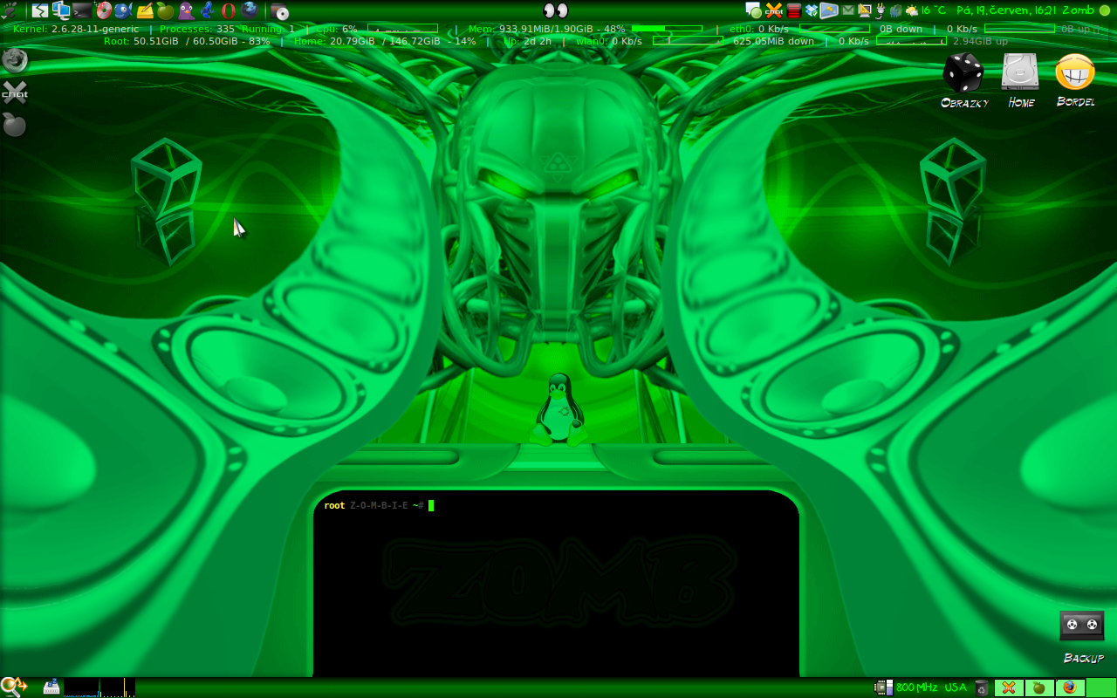Click the silver swirl icon on left edge
Viewport: 1117px width, 698px height.
pyautogui.click(x=14, y=60)
